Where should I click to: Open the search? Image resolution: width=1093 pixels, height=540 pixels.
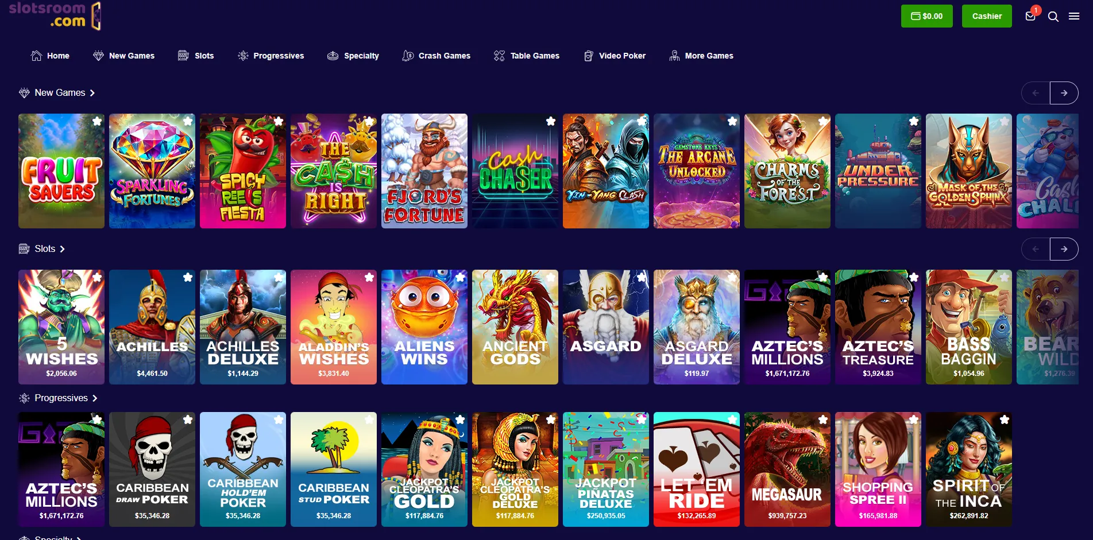click(x=1053, y=16)
